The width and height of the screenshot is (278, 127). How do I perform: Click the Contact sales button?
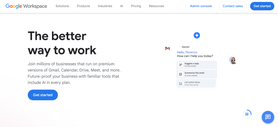(233, 6)
